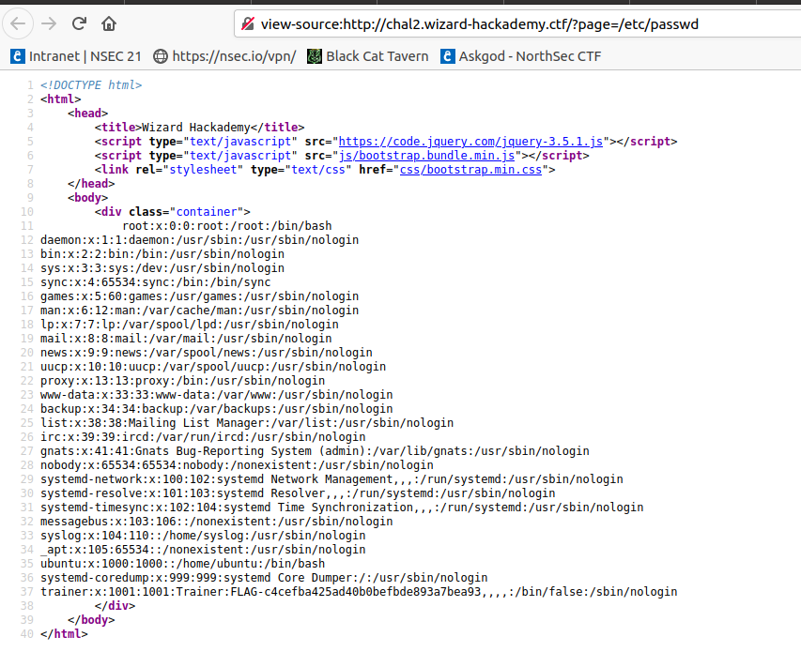Click the Intranet bookmark favicon
Screen dimensions: 801x667
point(17,56)
